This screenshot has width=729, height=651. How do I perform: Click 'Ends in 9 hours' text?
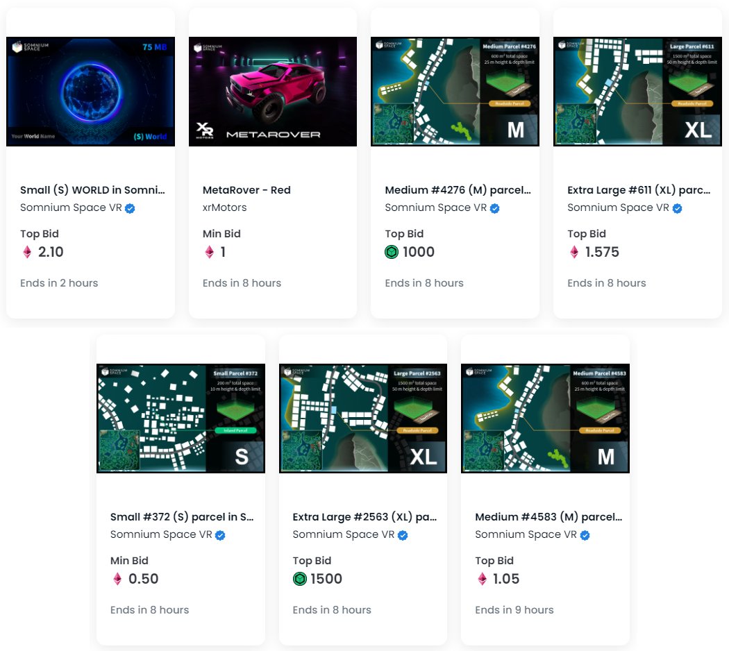(514, 609)
